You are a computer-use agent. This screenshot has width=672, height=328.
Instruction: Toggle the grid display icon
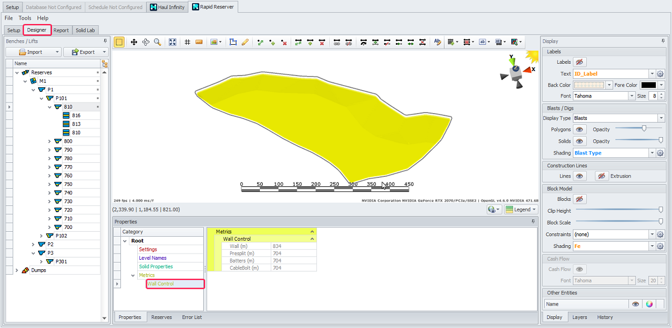(x=188, y=42)
